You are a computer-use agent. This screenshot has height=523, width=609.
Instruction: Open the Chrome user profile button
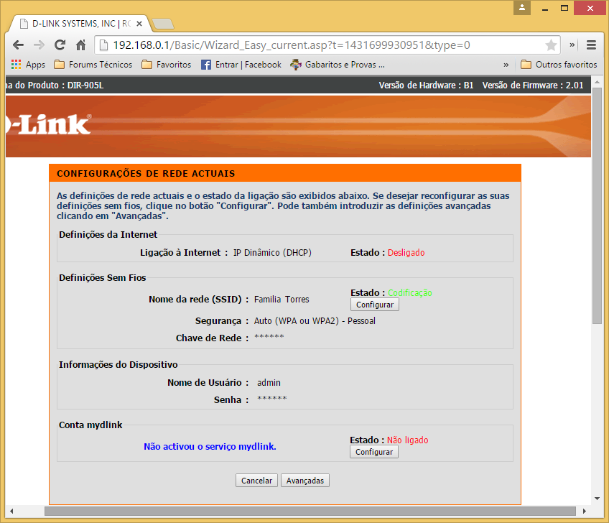click(x=521, y=7)
